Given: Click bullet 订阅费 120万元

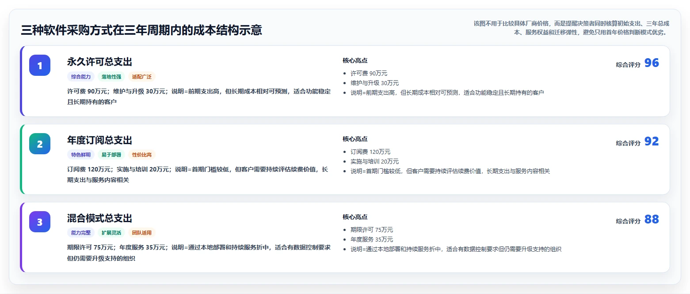Looking at the screenshot, I should tap(370, 152).
